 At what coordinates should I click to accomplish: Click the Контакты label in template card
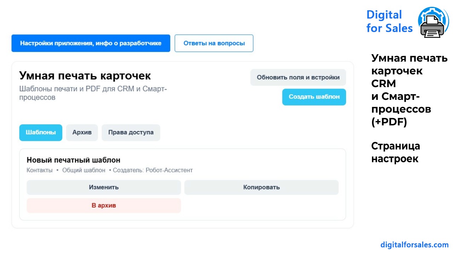point(40,170)
